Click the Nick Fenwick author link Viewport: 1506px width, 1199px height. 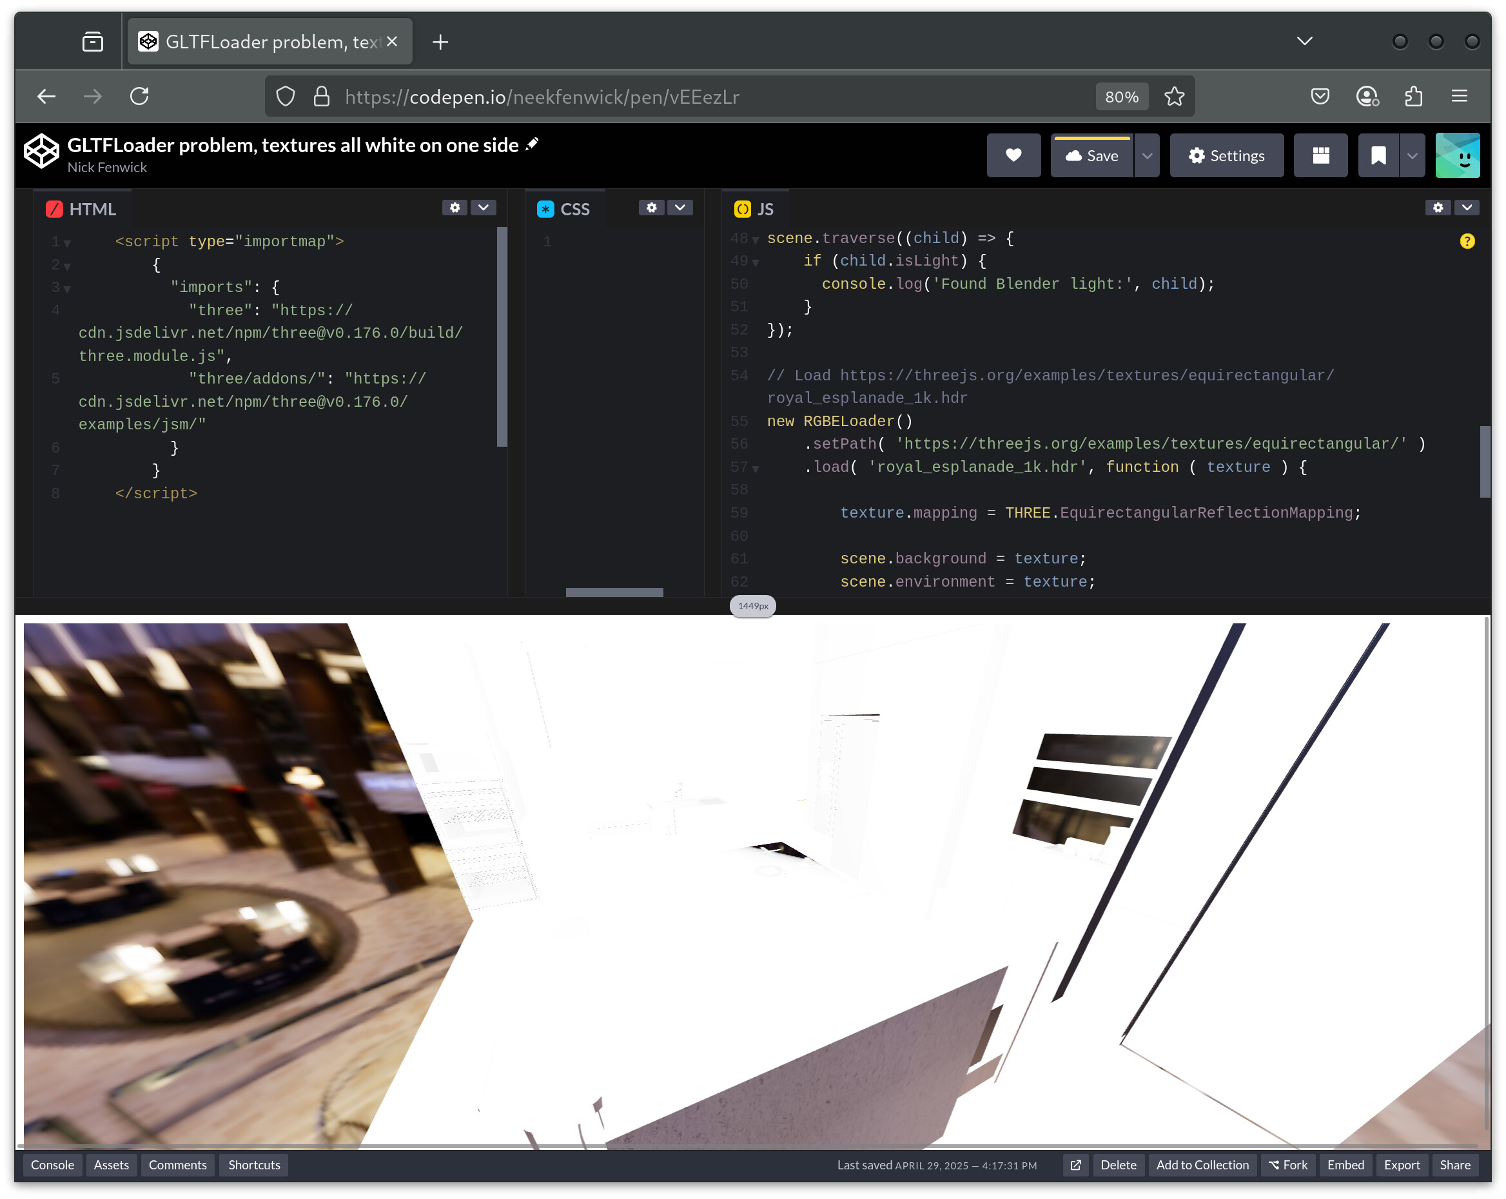107,168
